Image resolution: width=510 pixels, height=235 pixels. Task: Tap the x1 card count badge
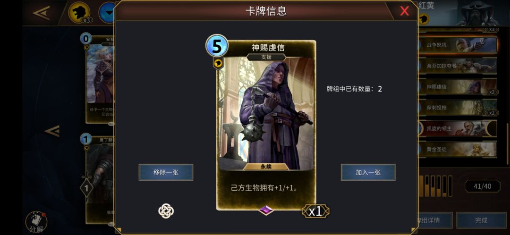click(x=315, y=211)
